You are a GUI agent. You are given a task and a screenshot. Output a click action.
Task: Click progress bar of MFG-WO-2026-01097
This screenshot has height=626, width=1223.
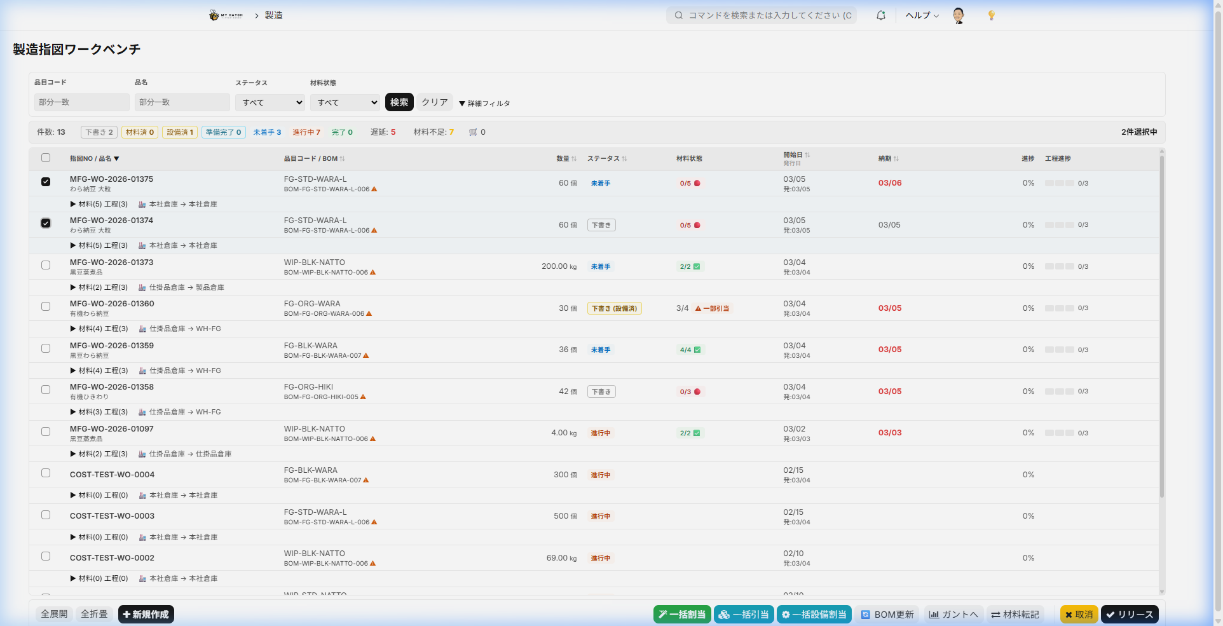1060,433
